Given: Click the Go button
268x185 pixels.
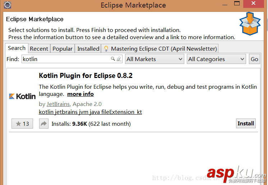Looking at the screenshot, I should tap(254, 59).
